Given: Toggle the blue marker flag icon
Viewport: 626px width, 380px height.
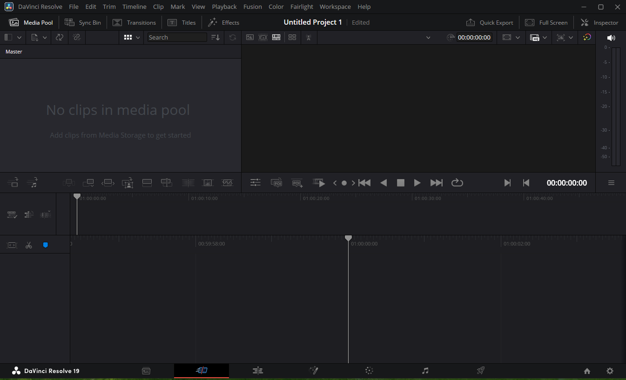Looking at the screenshot, I should tap(45, 245).
